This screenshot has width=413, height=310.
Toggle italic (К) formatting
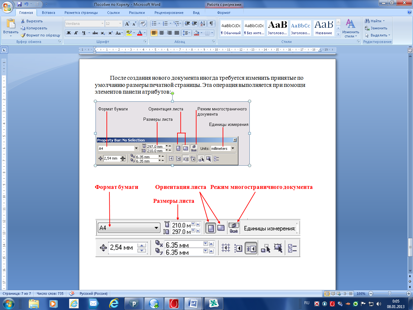click(76, 33)
